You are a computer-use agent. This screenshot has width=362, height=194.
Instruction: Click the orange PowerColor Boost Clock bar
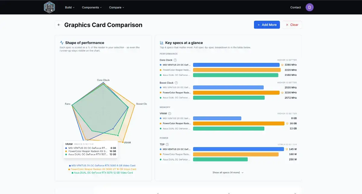point(236,93)
